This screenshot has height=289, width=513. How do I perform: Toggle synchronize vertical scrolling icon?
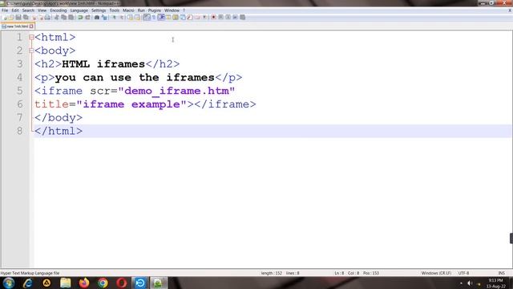click(130, 17)
